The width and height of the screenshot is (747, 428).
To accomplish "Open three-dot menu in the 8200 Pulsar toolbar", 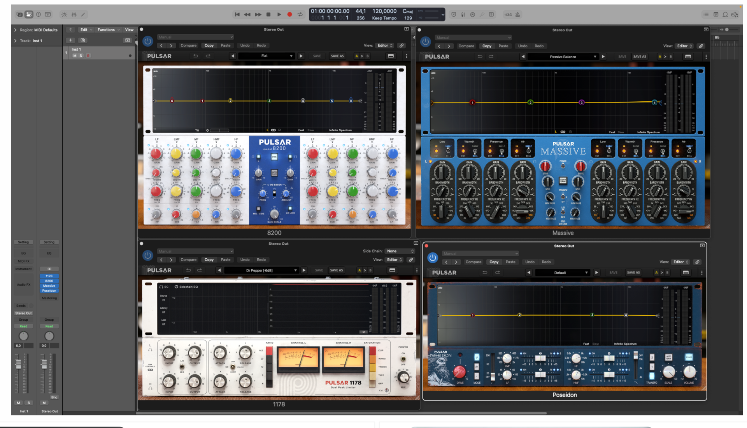I will click(x=407, y=56).
